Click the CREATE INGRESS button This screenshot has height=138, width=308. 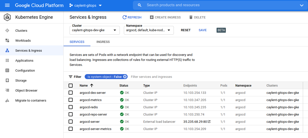(x=165, y=17)
